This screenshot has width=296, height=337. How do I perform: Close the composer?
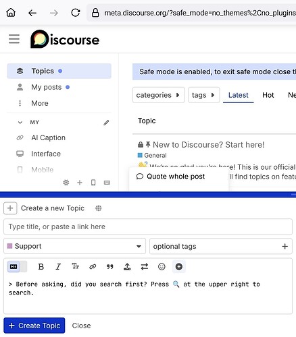tap(81, 326)
